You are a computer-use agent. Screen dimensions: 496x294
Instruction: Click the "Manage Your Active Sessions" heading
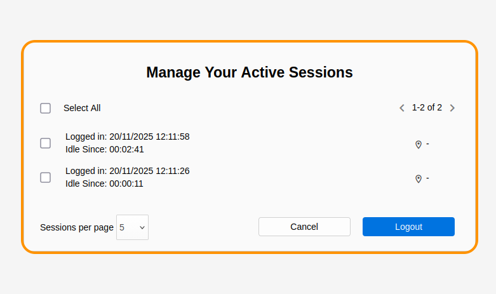249,72
